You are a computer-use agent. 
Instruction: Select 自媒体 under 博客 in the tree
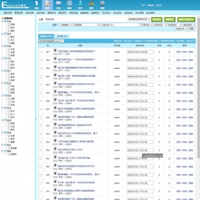[13, 154]
